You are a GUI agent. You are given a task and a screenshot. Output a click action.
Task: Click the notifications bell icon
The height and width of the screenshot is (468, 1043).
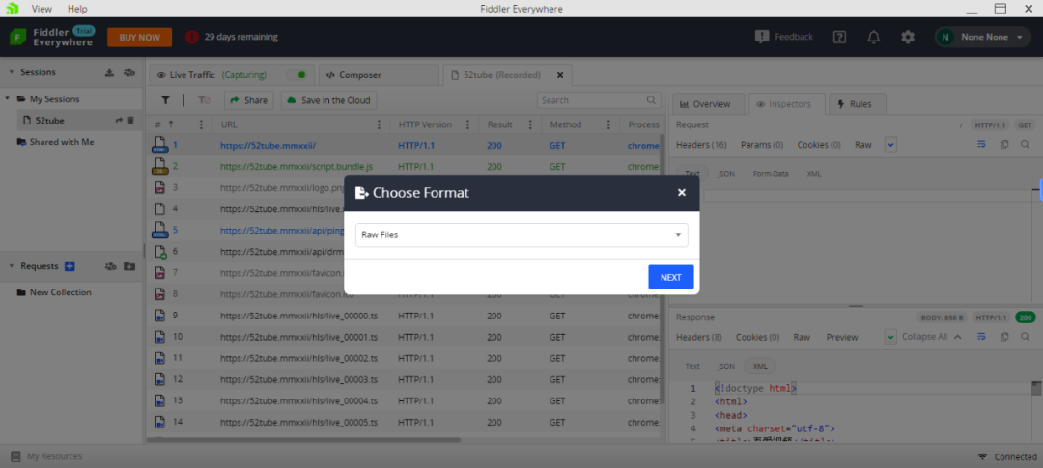[x=873, y=37]
